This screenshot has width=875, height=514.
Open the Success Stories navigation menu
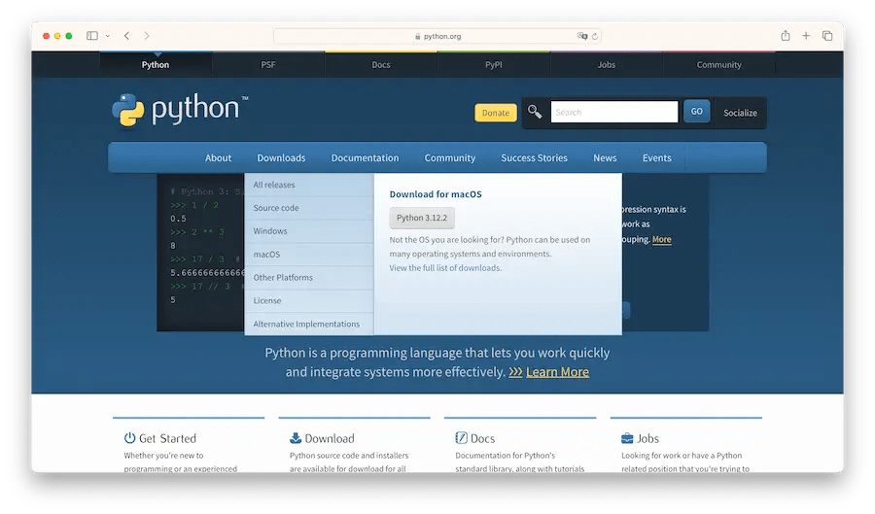coord(534,157)
